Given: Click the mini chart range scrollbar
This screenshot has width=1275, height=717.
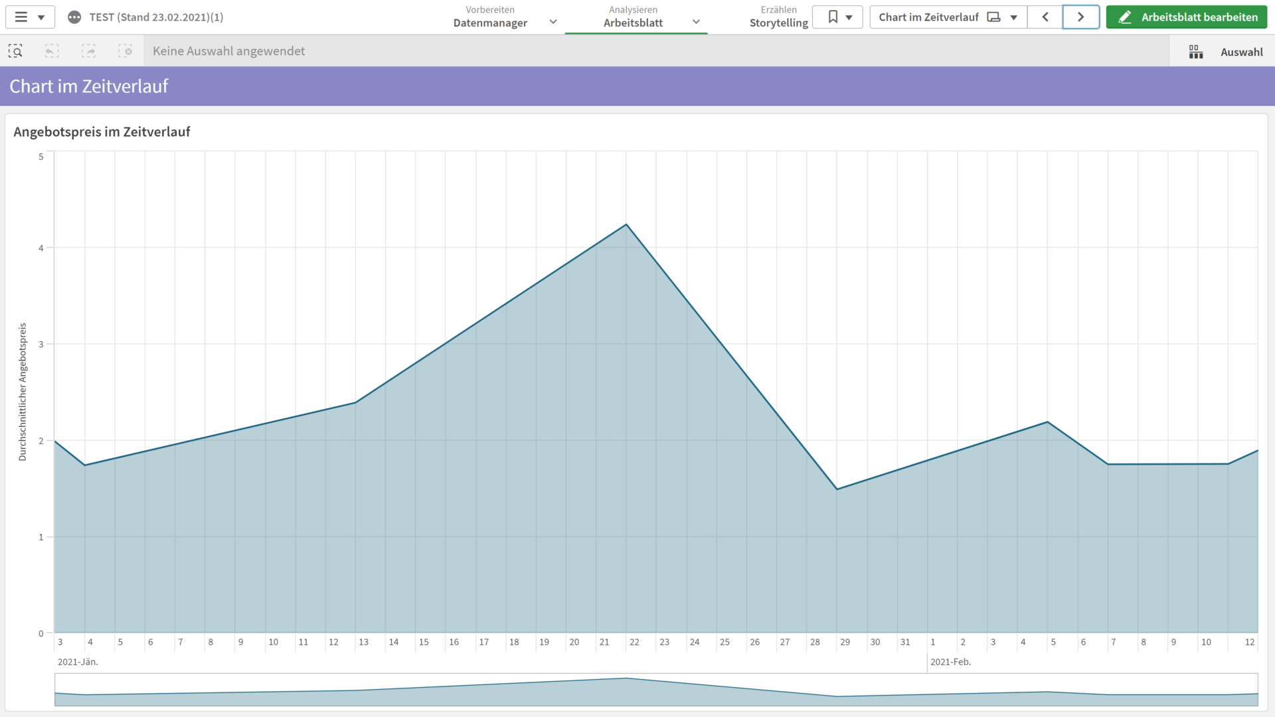Looking at the screenshot, I should [656, 690].
